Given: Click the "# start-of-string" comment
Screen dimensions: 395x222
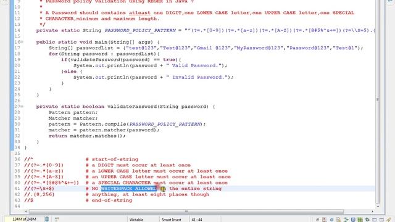Looking at the screenshot, I should click(112, 159).
